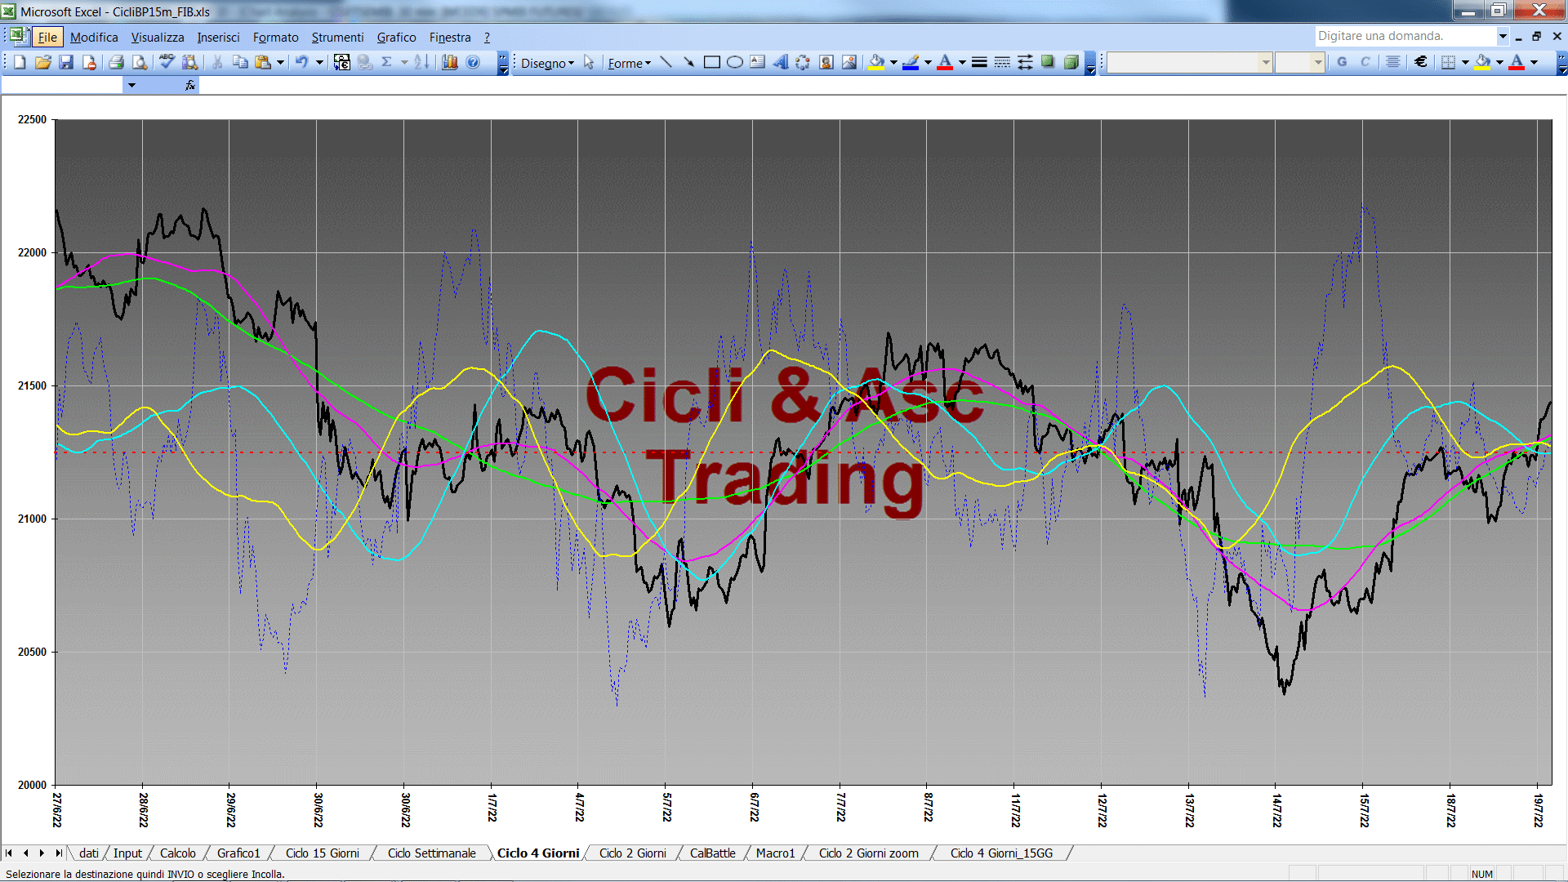Viewport: 1568px width, 882px height.
Task: Open the Strumenti menu
Action: (x=337, y=38)
